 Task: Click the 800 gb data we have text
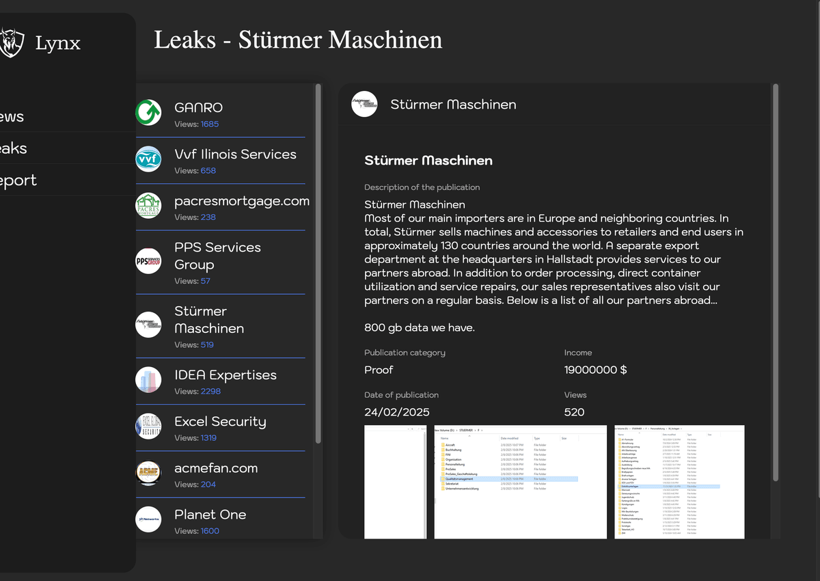pyautogui.click(x=420, y=328)
